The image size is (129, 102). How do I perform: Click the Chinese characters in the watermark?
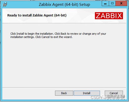coord(116,97)
